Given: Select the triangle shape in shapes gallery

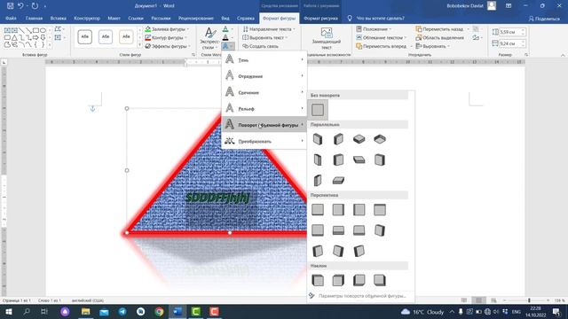Looking at the screenshot, I should (x=14, y=37).
